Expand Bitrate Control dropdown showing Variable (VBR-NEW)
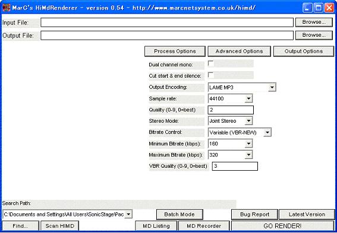The height and width of the screenshot is (233, 337). [240, 132]
